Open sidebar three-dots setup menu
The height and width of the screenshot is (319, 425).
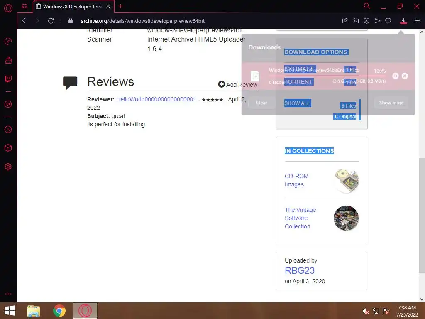(x=8, y=294)
